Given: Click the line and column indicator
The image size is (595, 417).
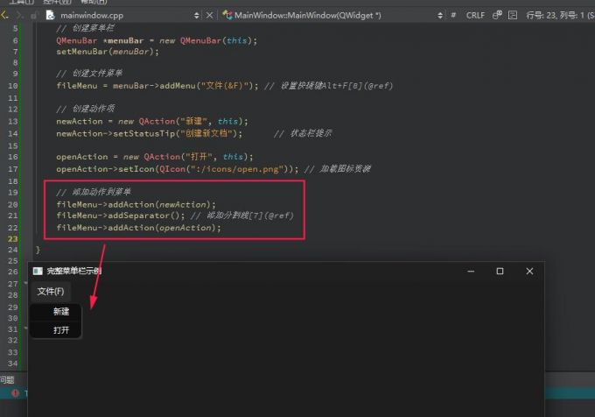Looking at the screenshot, I should coord(557,15).
